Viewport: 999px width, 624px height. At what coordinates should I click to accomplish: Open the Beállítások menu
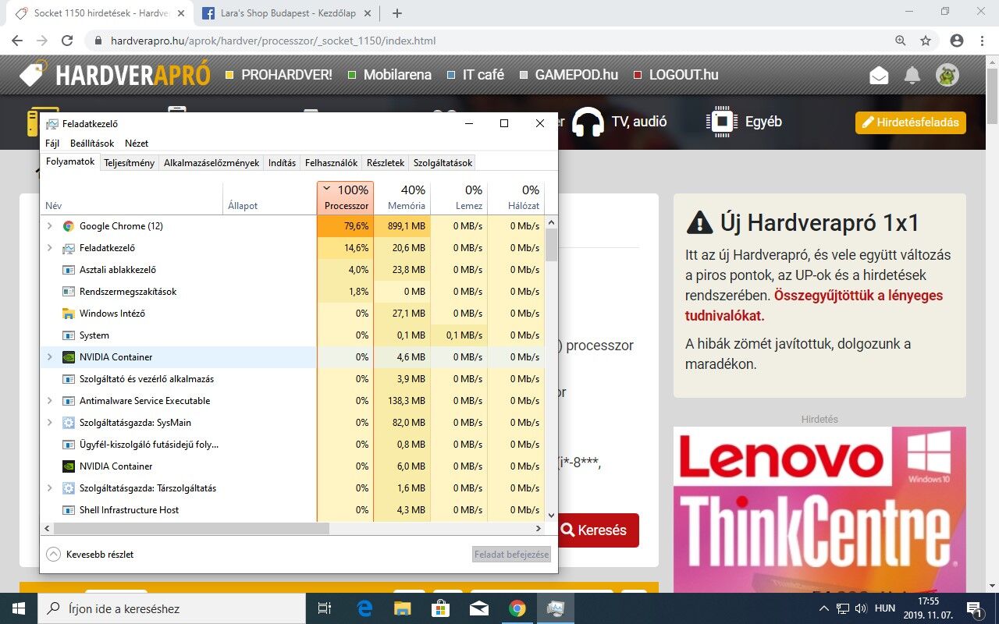pos(92,144)
